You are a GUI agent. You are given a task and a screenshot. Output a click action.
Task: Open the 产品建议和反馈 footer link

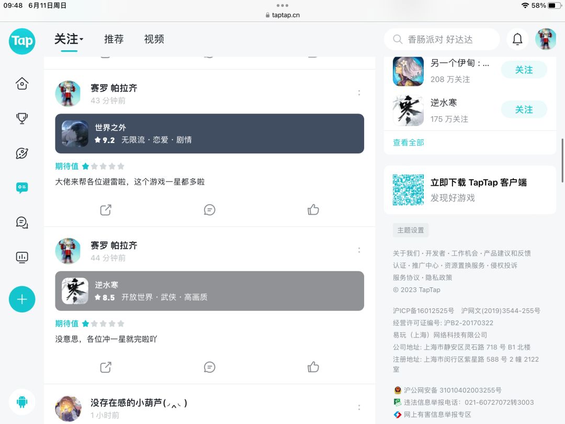pos(507,253)
